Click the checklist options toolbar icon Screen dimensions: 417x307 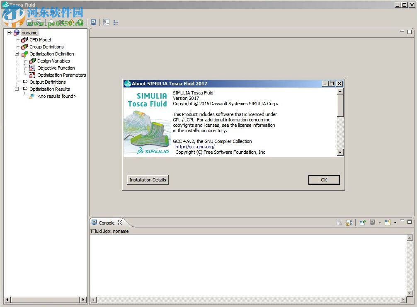tap(107, 22)
